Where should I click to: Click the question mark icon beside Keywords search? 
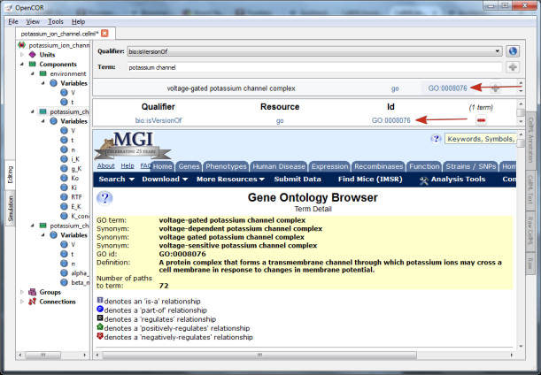(x=436, y=139)
